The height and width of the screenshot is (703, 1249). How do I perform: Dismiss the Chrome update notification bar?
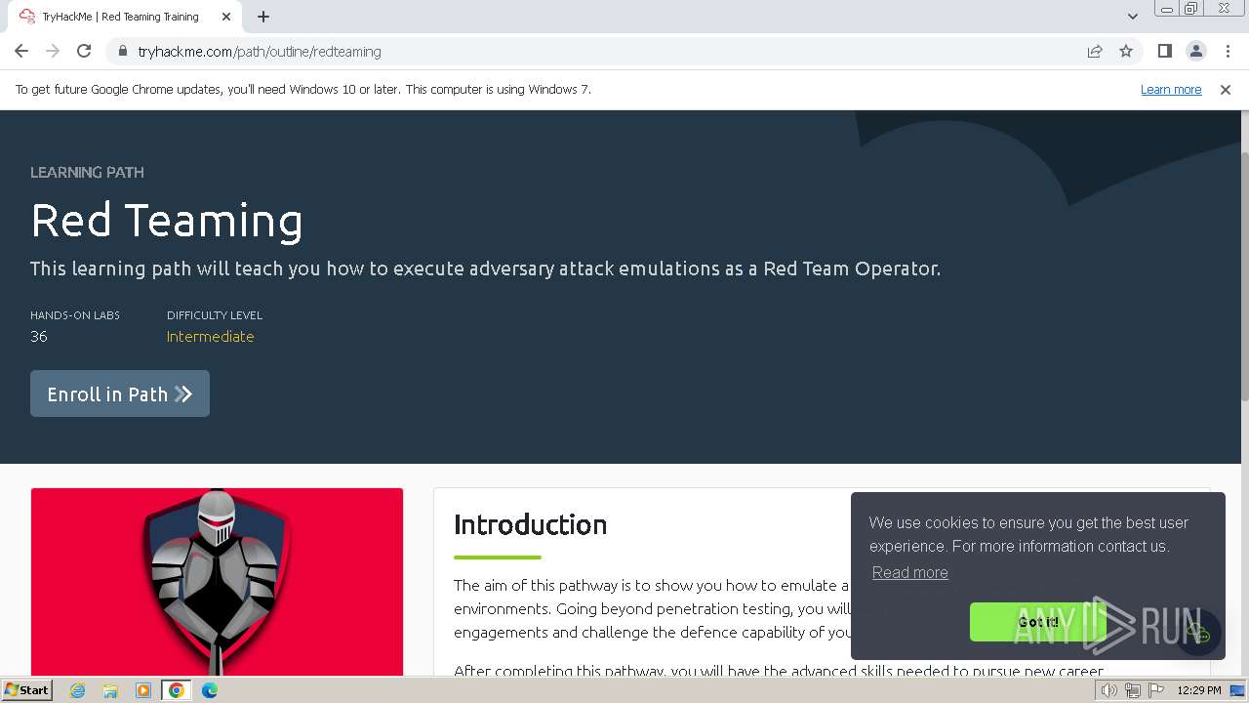click(1226, 89)
